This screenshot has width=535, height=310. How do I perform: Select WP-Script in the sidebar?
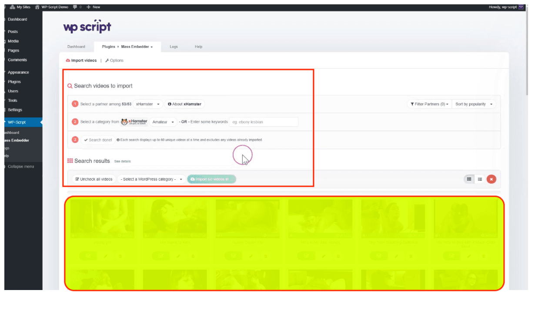point(23,122)
